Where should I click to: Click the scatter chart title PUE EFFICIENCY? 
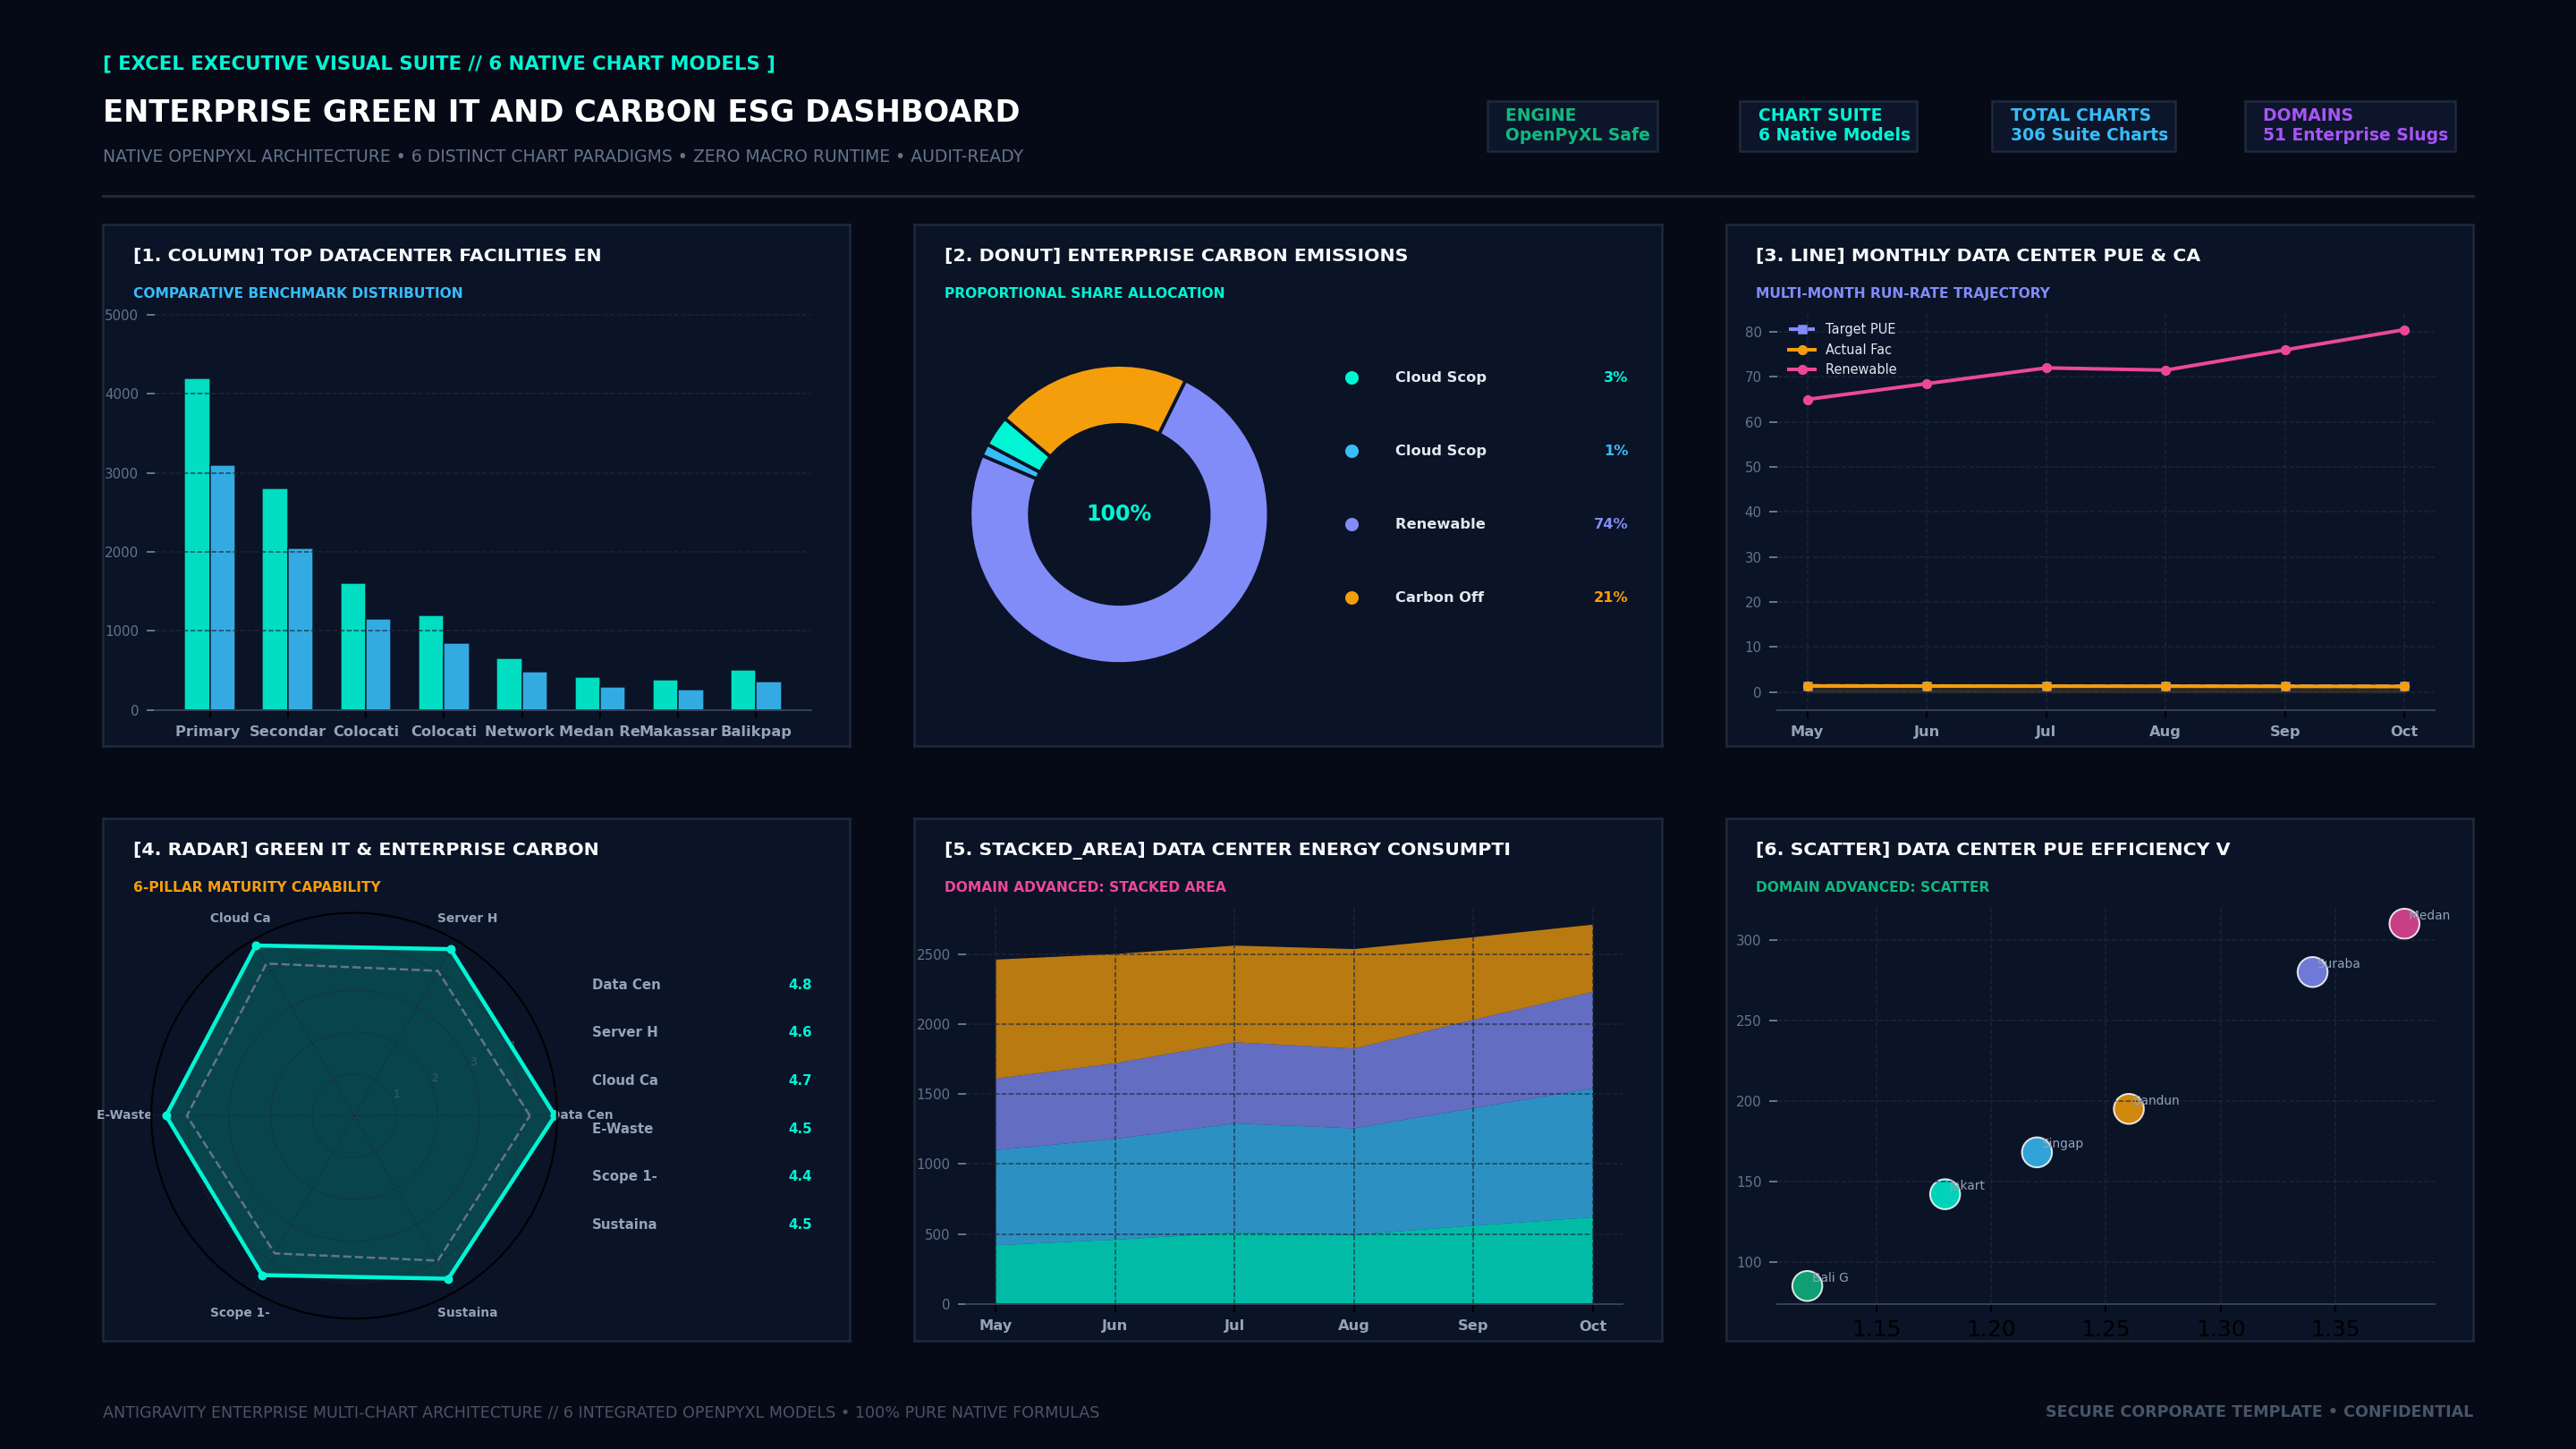[x=1993, y=849]
